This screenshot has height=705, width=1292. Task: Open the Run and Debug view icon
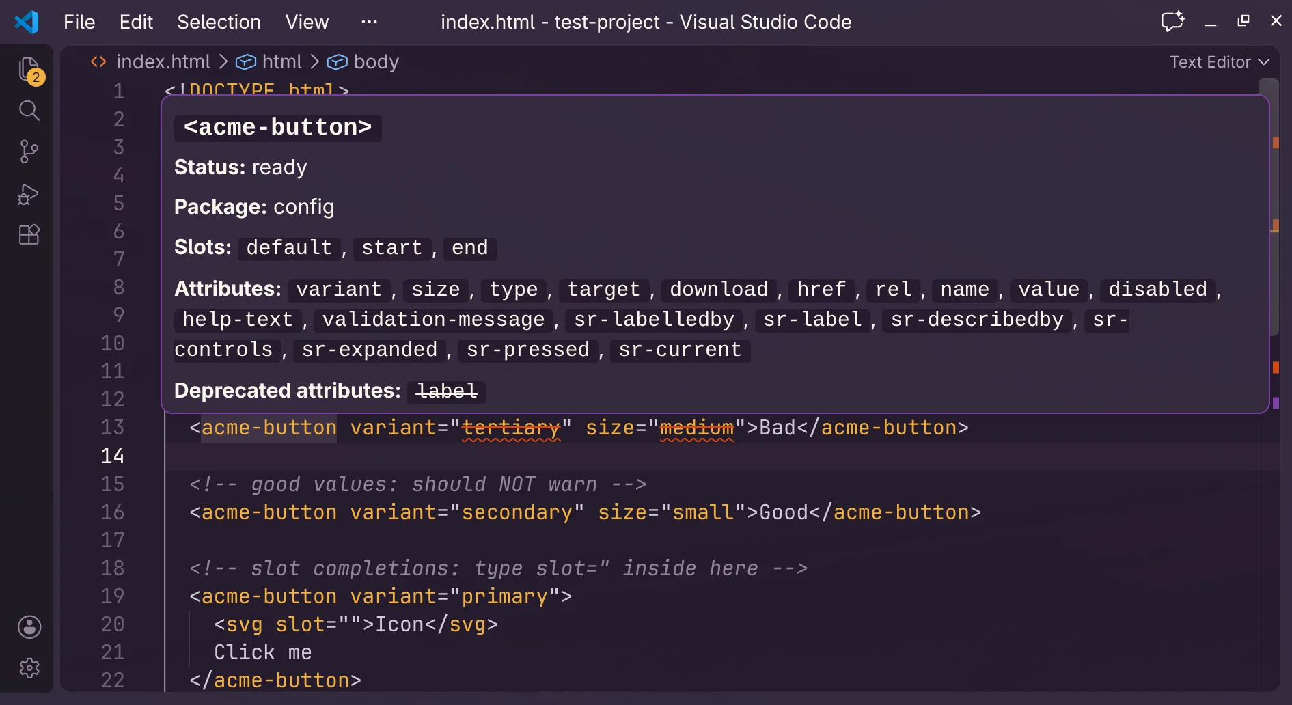pos(29,194)
